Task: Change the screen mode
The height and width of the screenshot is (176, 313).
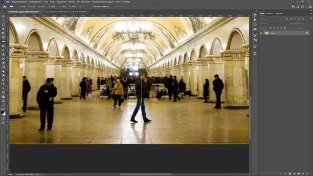Action: click(3, 123)
